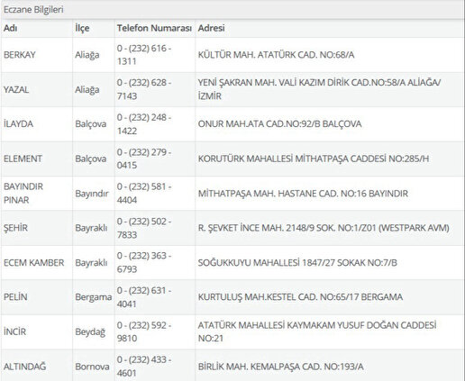Click İLAYDA pharmacy phone number
This screenshot has width=465, height=381.
click(x=144, y=124)
